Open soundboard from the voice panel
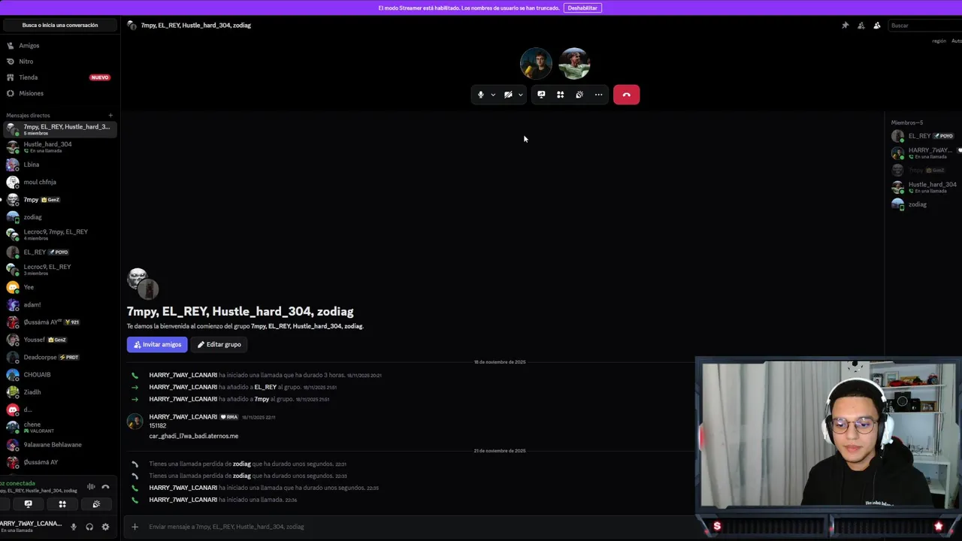Viewport: 962px width, 541px height. [x=96, y=504]
